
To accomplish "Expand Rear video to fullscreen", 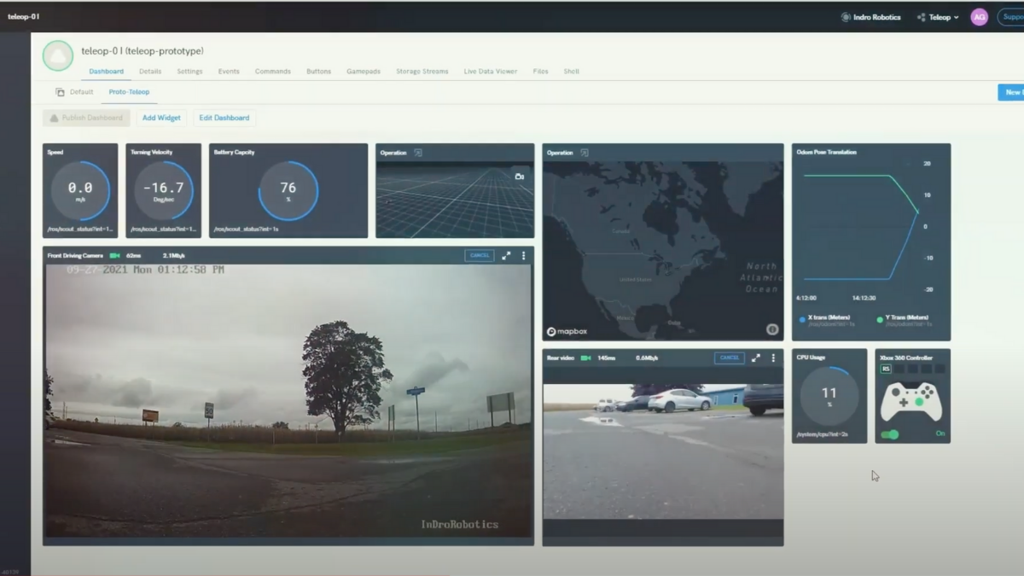I will (756, 358).
